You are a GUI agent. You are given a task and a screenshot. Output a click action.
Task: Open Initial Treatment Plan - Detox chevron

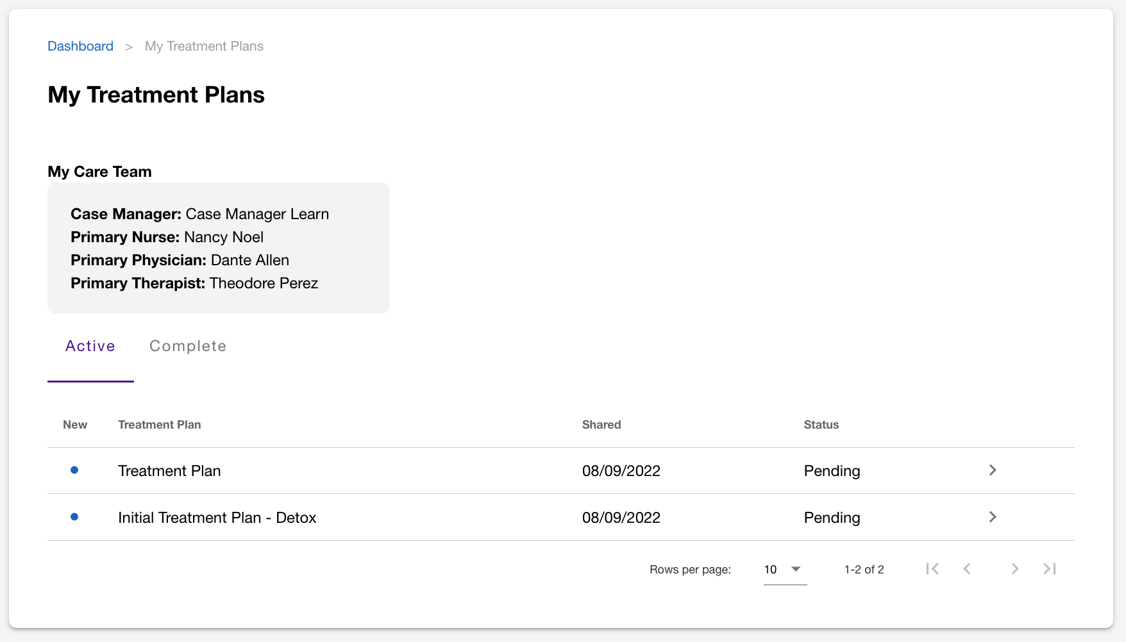click(993, 517)
